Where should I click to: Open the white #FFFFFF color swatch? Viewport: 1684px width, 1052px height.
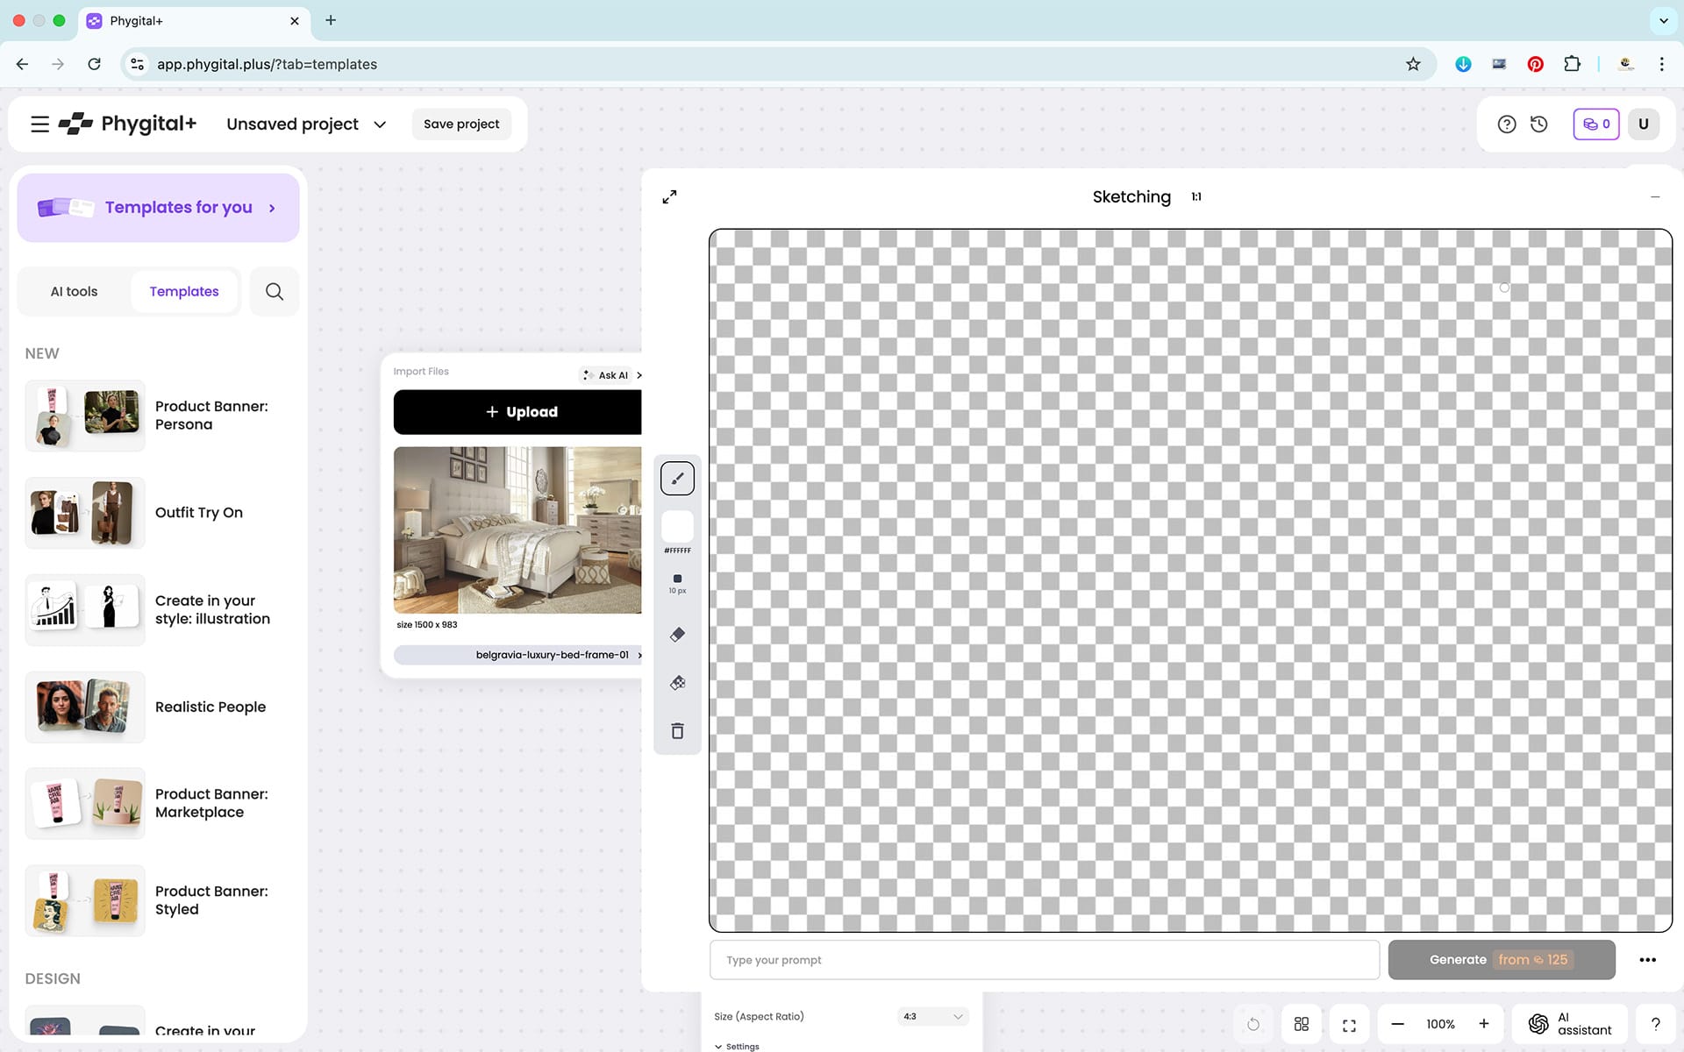(x=677, y=527)
